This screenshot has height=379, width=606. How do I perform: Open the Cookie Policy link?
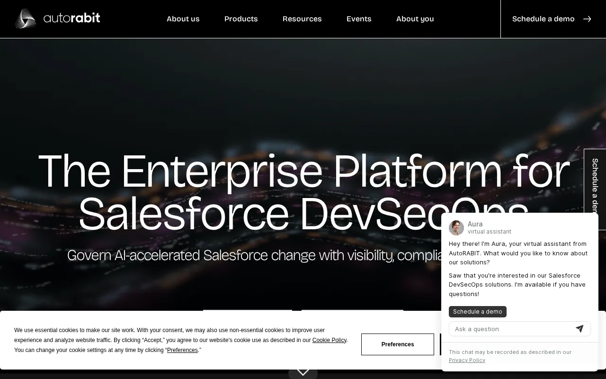(x=330, y=340)
